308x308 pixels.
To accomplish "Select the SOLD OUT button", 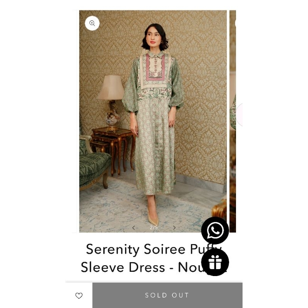I will pos(167,295).
